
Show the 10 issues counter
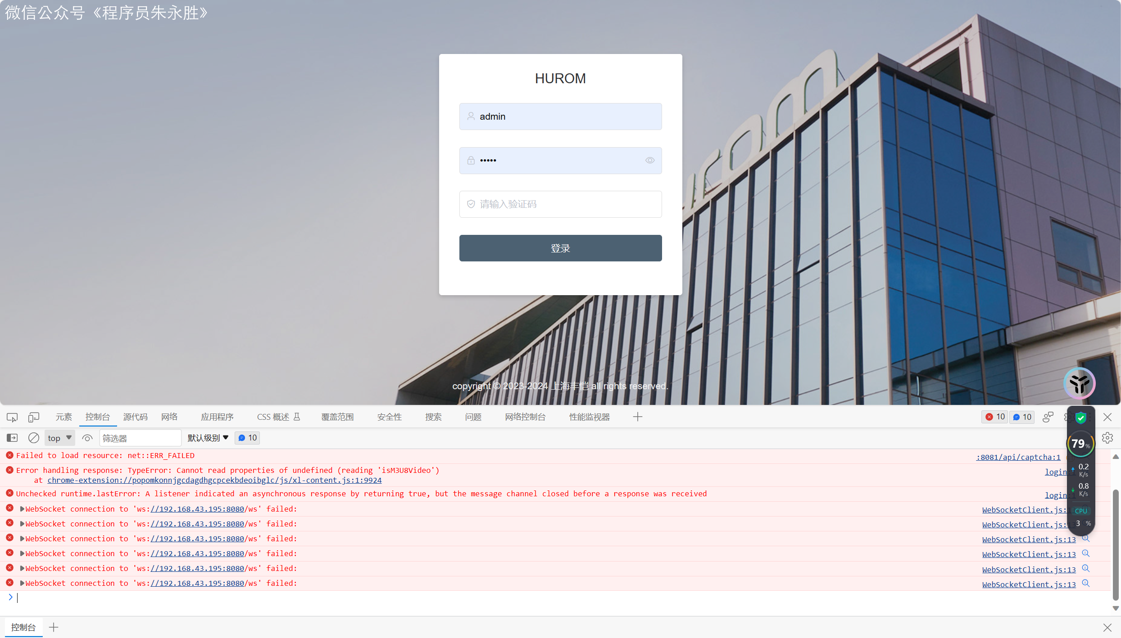[1022, 417]
